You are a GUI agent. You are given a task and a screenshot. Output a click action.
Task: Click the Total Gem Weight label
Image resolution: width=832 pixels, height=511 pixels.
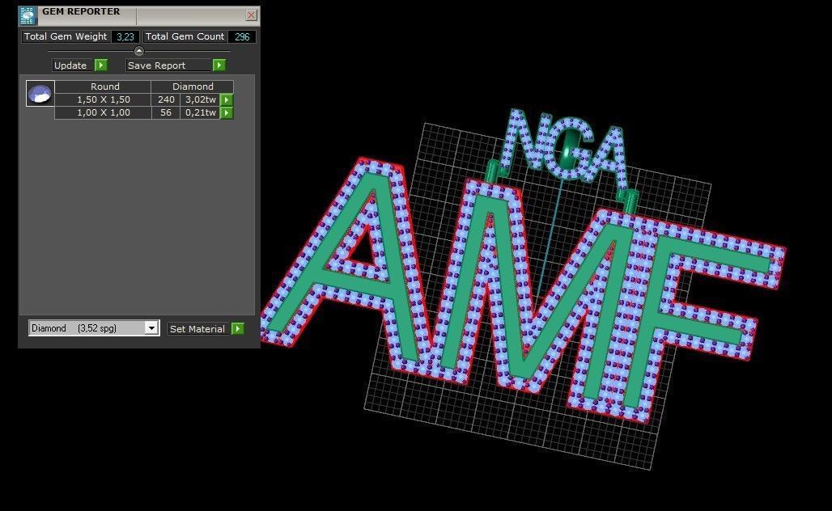coord(66,36)
